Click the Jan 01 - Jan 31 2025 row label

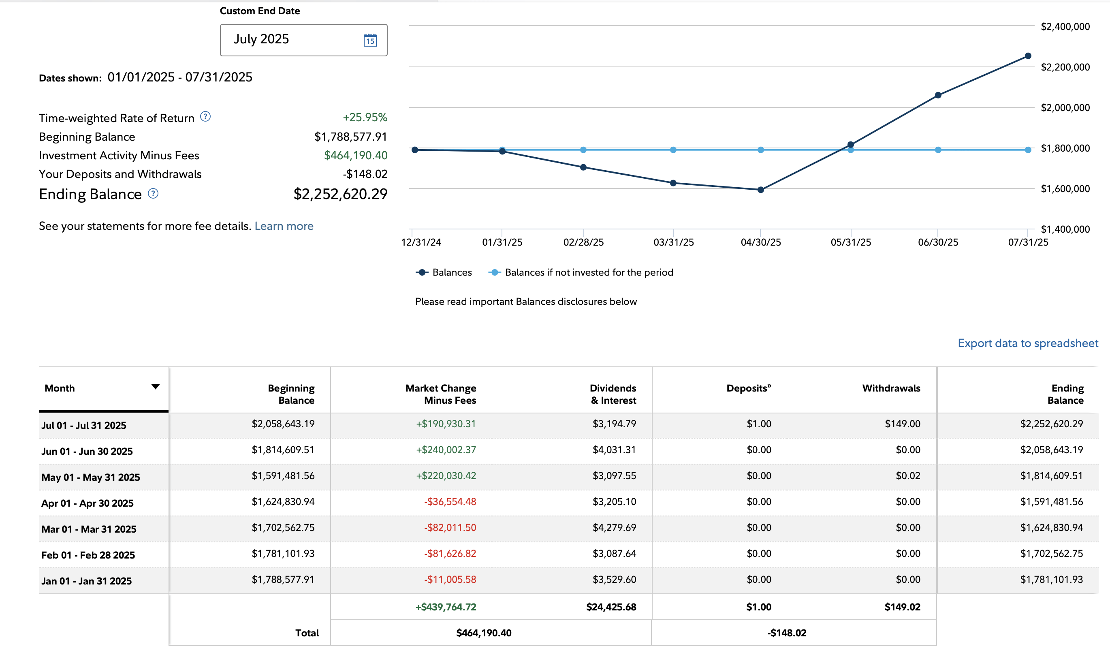pyautogui.click(x=86, y=580)
